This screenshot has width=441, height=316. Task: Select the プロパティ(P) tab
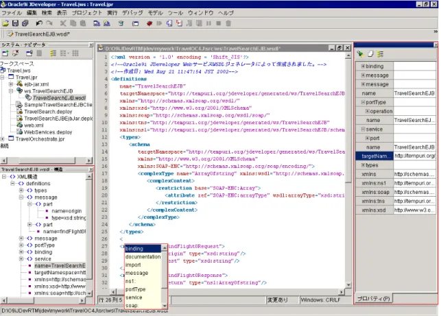374,299
